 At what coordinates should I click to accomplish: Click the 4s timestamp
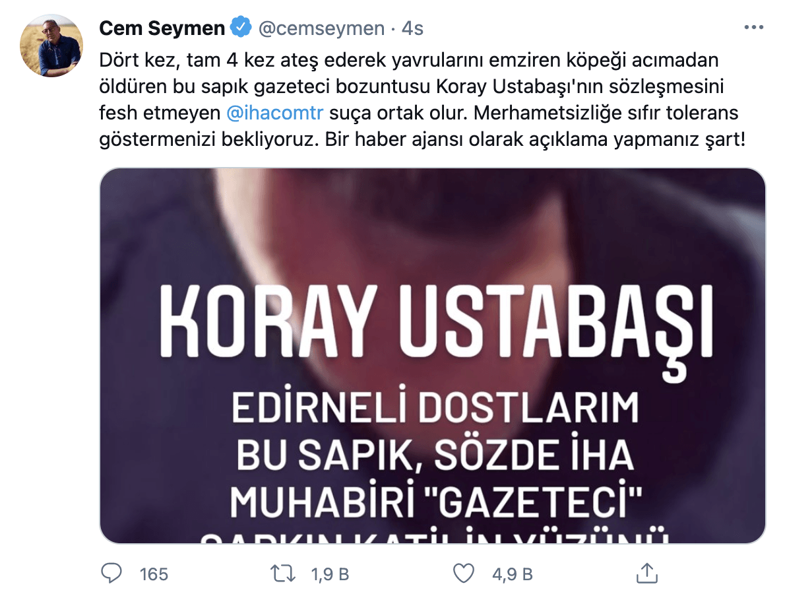(x=412, y=28)
